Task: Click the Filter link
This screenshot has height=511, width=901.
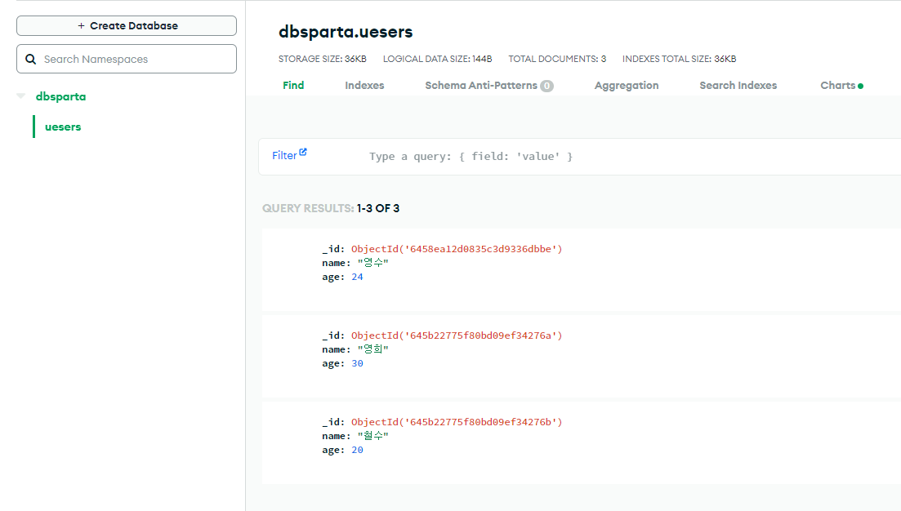Action: pos(284,156)
